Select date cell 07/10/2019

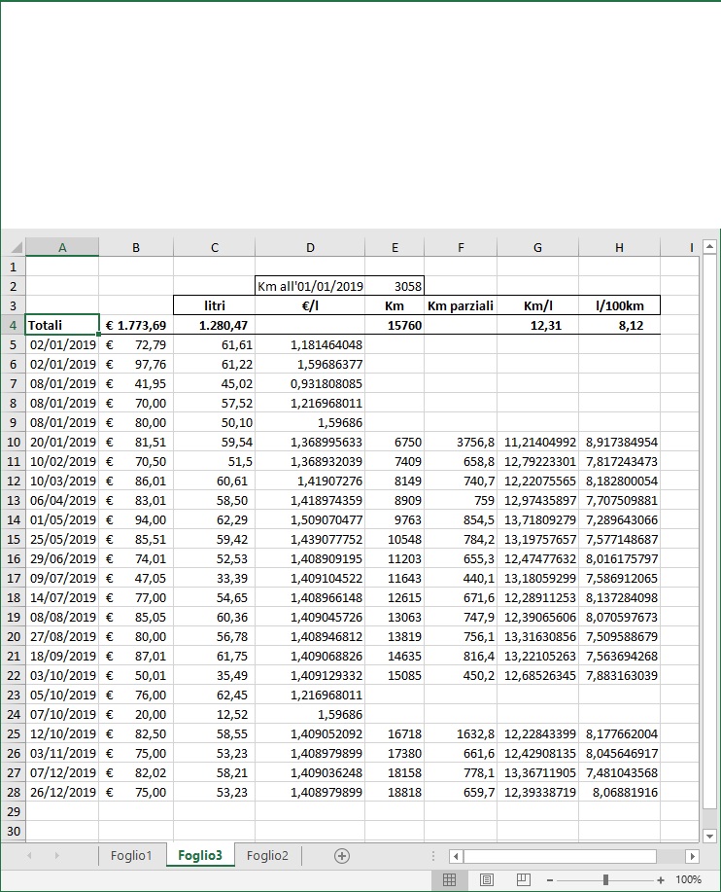coord(62,714)
